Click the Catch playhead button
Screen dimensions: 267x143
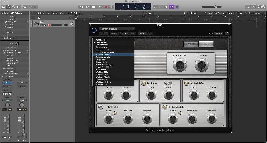point(81,13)
